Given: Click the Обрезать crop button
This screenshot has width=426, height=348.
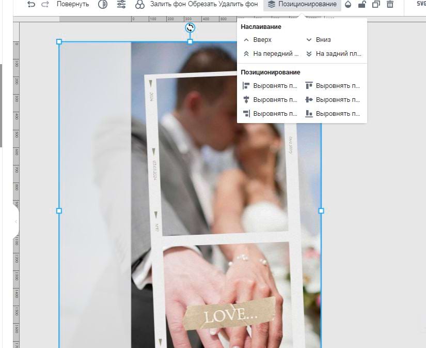Looking at the screenshot, I should click(202, 4).
